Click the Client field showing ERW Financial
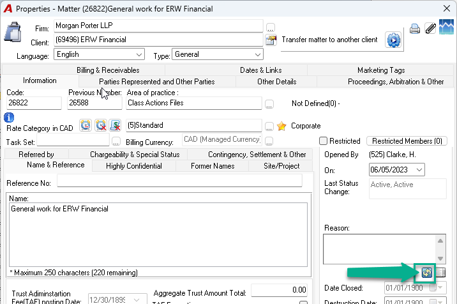Viewport: 457px width, 304px height. pos(158,40)
